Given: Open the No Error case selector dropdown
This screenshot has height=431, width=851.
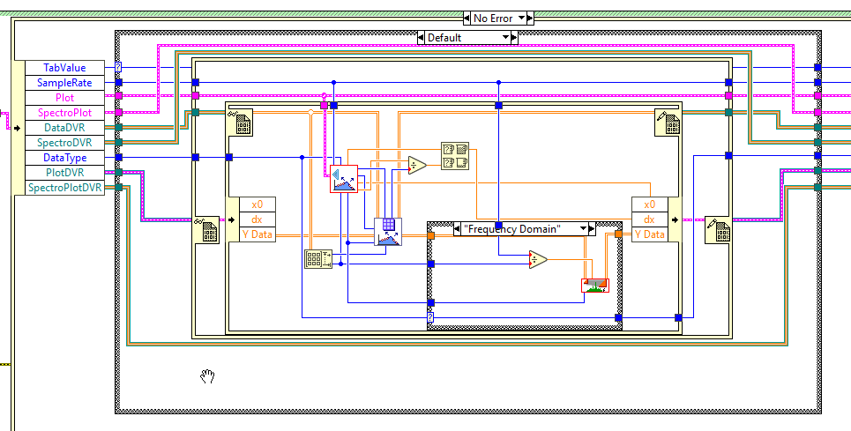Looking at the screenshot, I should 521,18.
